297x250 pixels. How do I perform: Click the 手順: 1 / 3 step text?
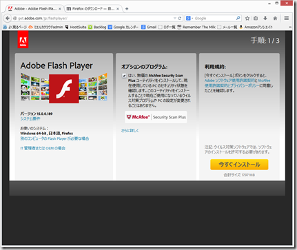[x=265, y=41]
